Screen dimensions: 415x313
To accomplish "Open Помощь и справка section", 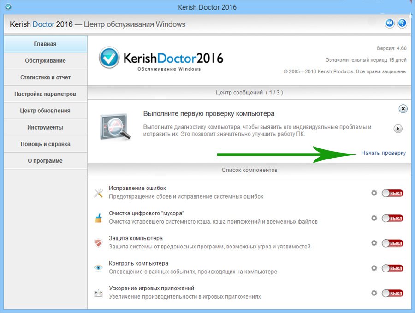I will 45,144.
